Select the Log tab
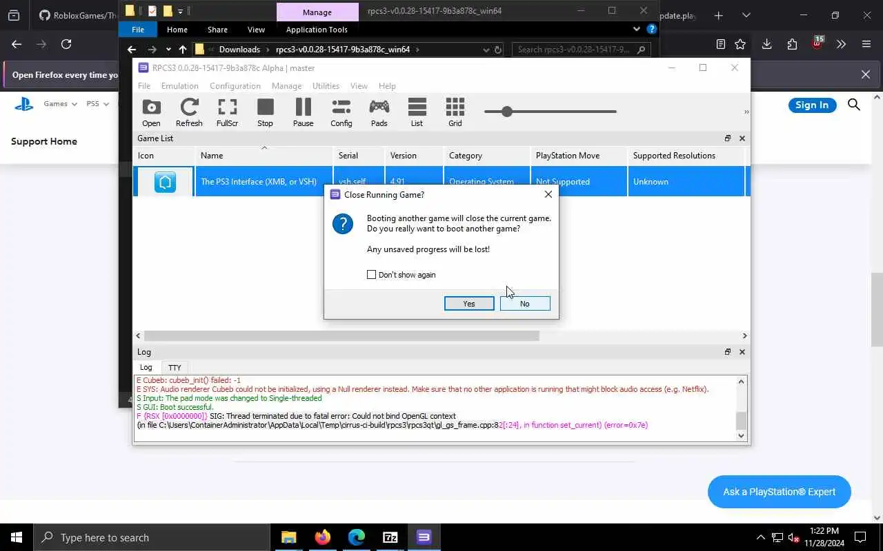Image resolution: width=883 pixels, height=551 pixels. click(146, 368)
